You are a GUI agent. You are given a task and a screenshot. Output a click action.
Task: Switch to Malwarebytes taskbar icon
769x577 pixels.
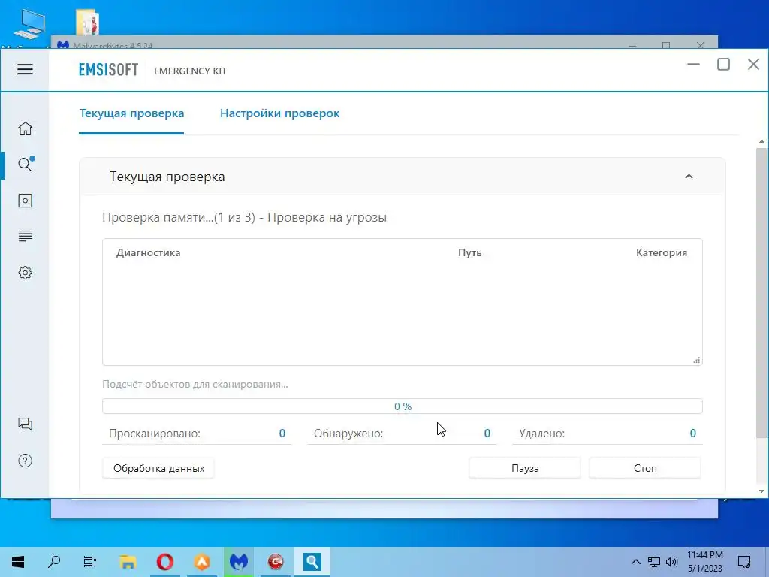click(239, 562)
